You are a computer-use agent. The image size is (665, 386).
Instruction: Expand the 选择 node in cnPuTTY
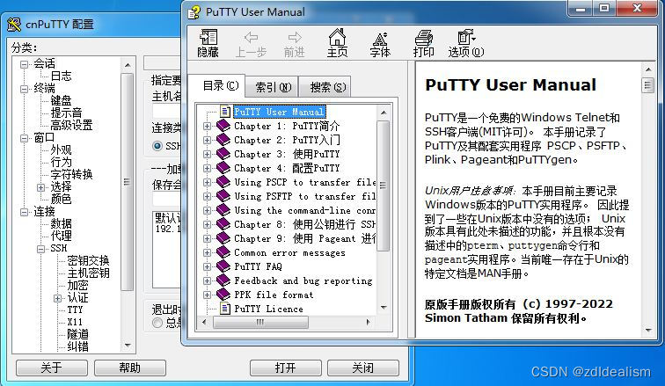(x=40, y=187)
